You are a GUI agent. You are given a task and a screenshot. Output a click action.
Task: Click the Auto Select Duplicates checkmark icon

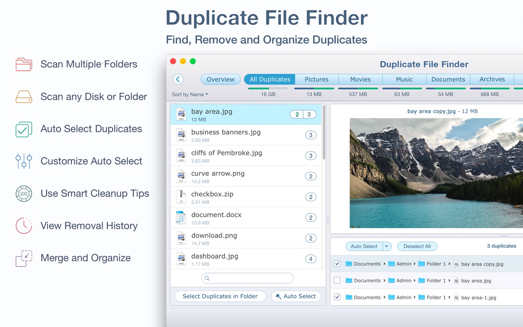click(x=24, y=129)
